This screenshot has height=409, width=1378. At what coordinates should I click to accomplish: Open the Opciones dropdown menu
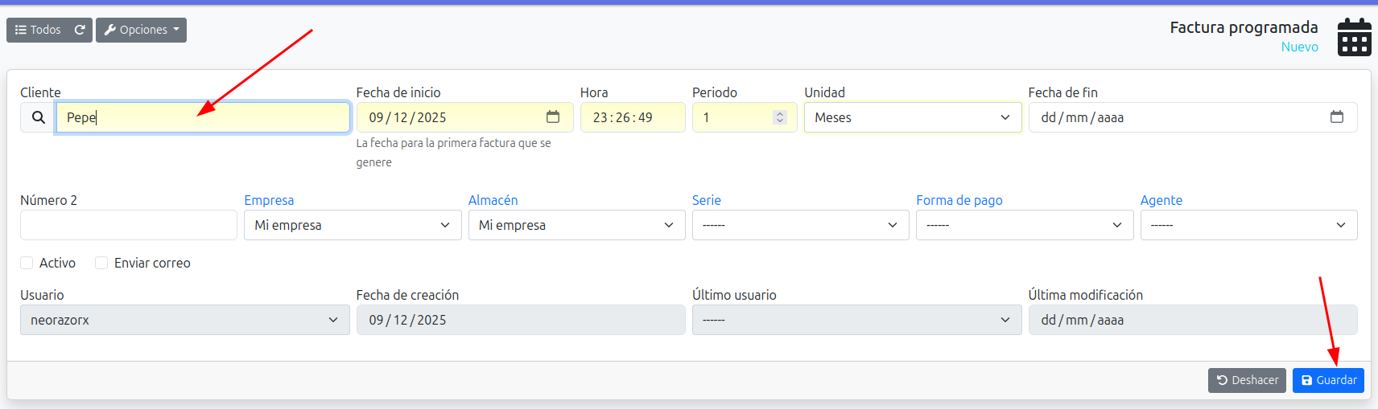(141, 30)
